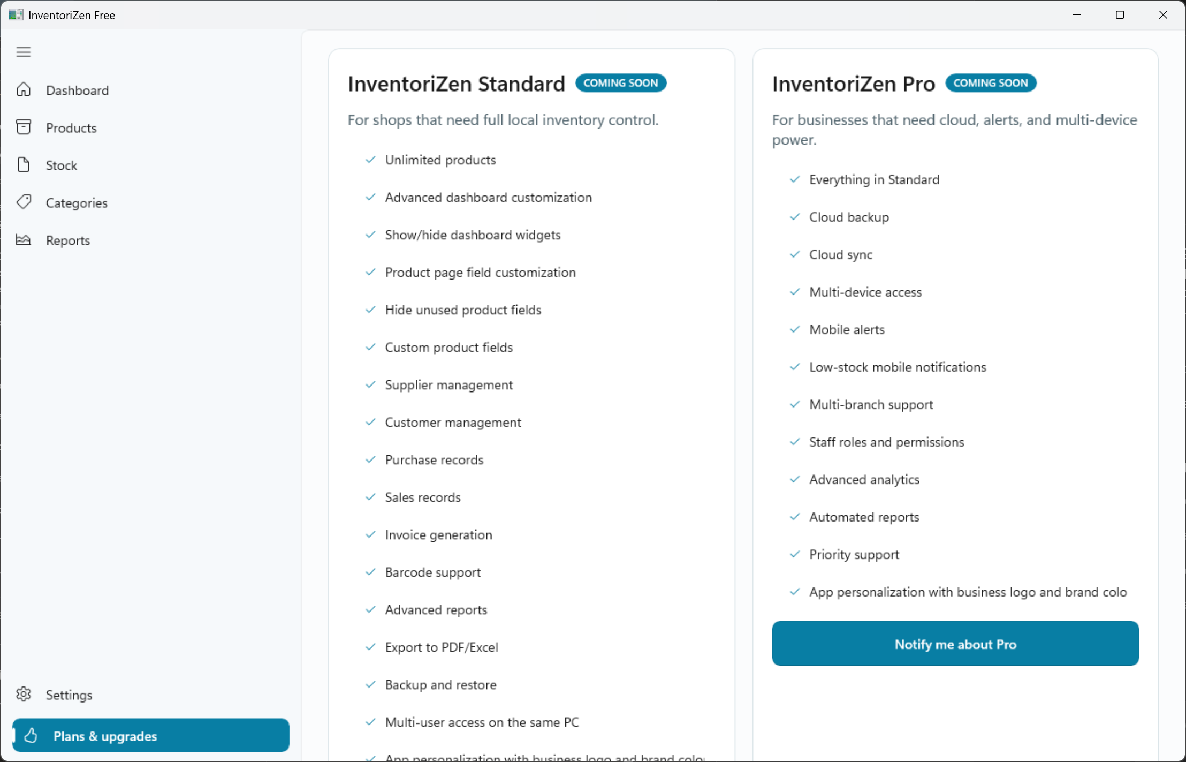Screen dimensions: 1186x762
Task: Open the Plans & upgrades page
Action: click(x=150, y=735)
